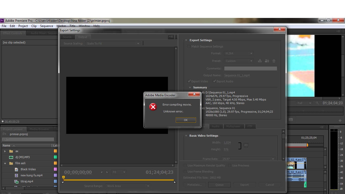Click the Export Settings panel menu icon above preview

pos(171,37)
